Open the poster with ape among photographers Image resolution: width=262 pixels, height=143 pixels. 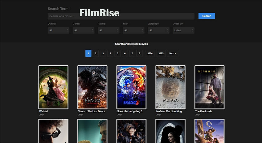[x=131, y=131]
